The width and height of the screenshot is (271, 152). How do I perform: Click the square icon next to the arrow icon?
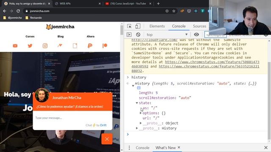(x=75, y=46)
